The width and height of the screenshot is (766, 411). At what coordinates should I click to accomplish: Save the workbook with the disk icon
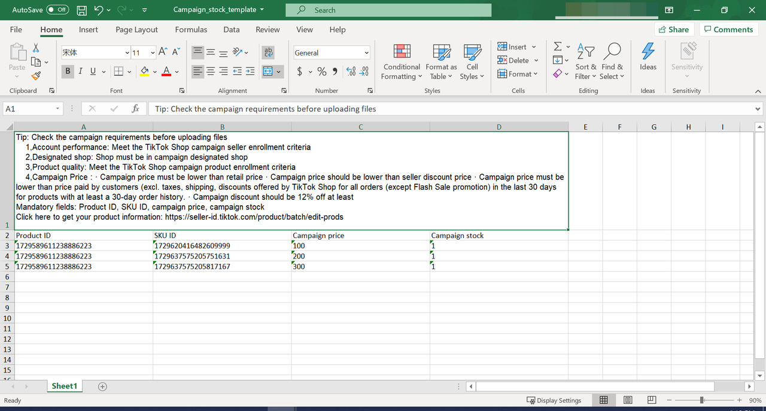click(x=82, y=10)
